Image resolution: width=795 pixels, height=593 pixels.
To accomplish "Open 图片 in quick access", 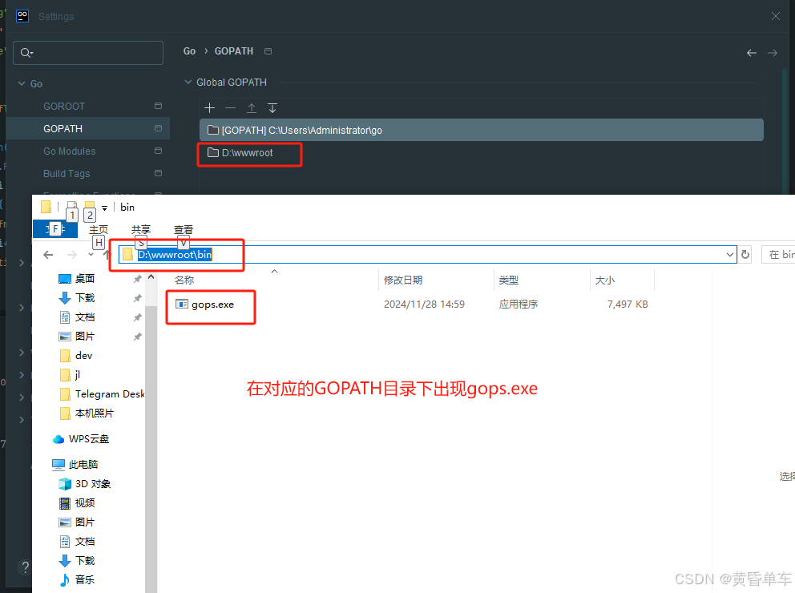I will click(x=85, y=337).
